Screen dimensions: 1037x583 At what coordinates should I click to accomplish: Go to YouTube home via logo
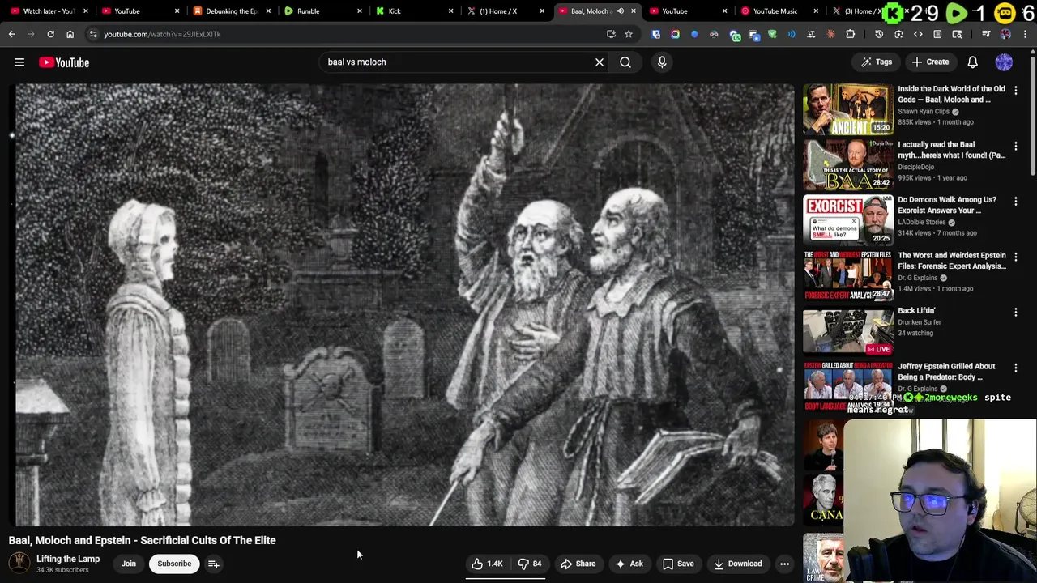[x=64, y=62]
